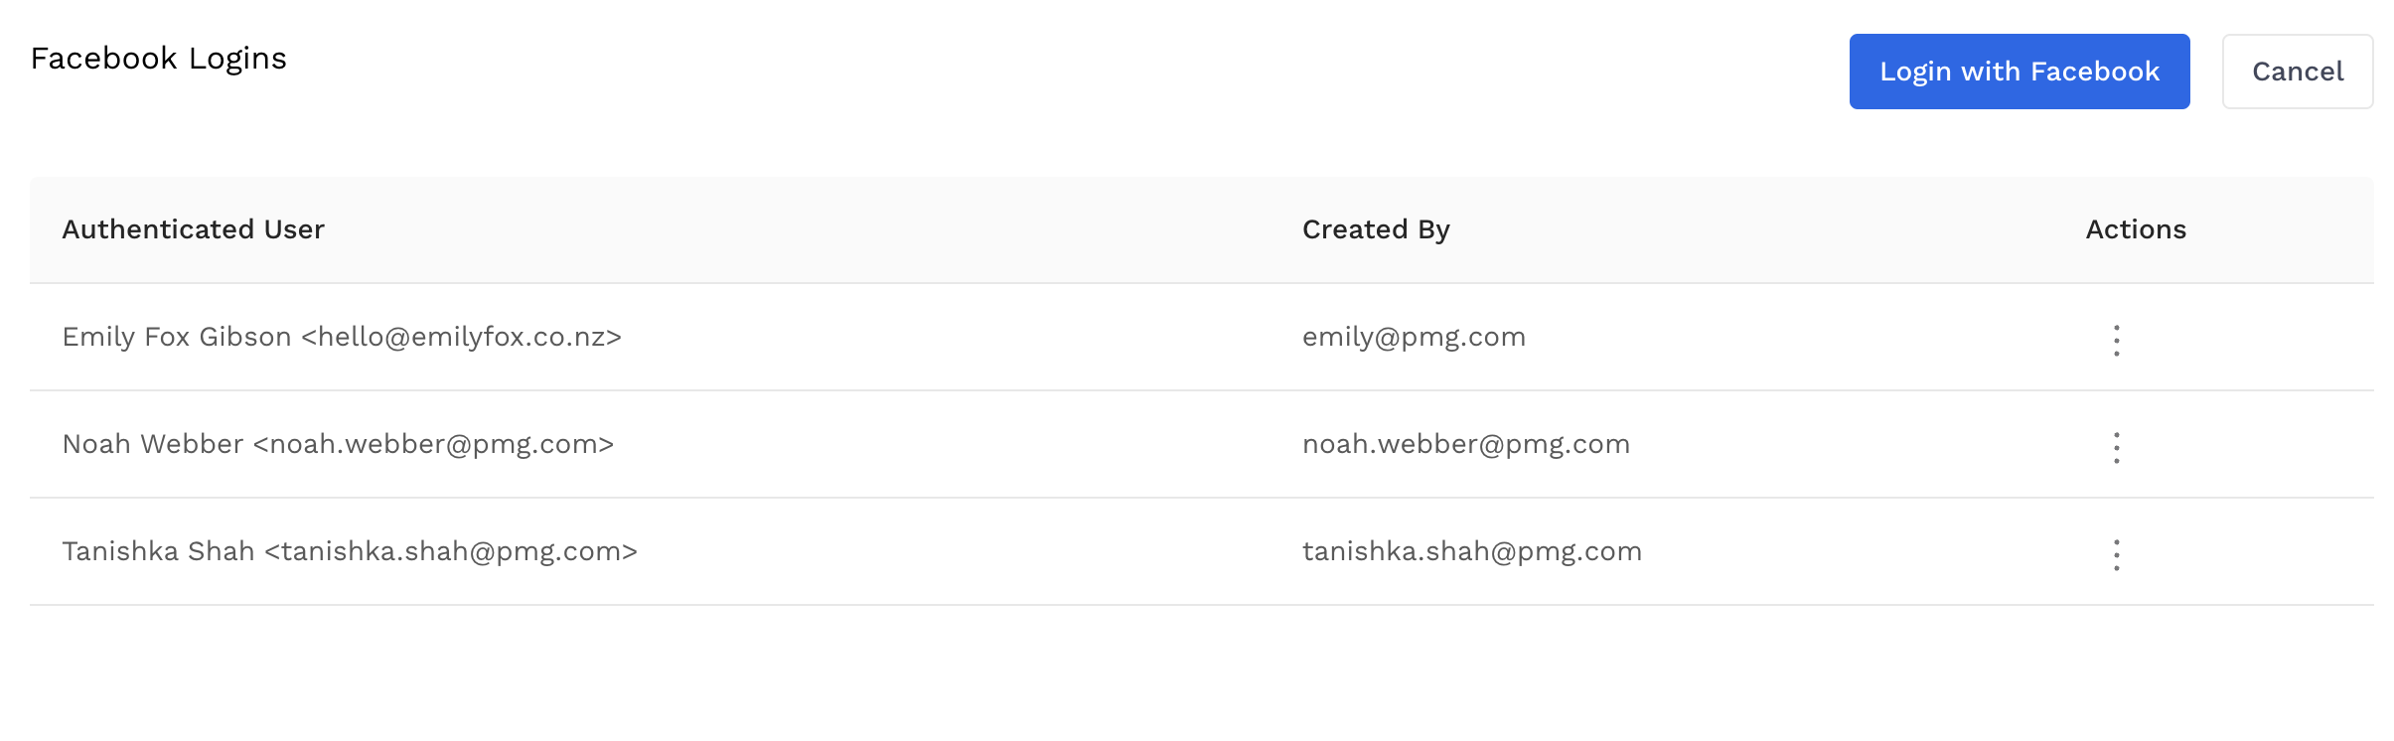Open actions menu for Noah Webber row
Screen dimensions: 2394x741
pos(2116,447)
